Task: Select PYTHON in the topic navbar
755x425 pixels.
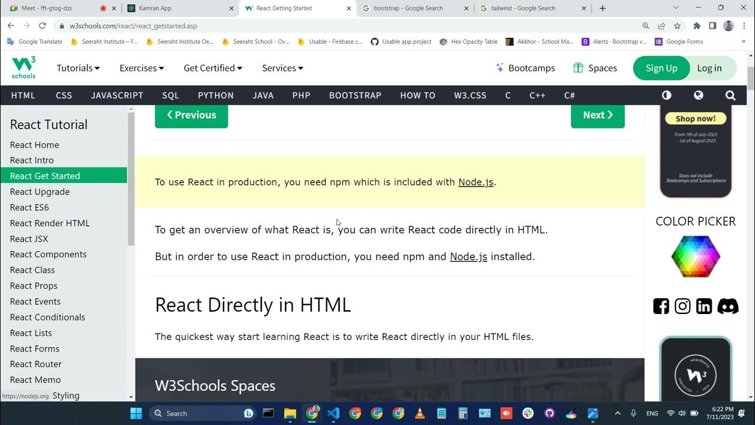Action: pyautogui.click(x=215, y=95)
